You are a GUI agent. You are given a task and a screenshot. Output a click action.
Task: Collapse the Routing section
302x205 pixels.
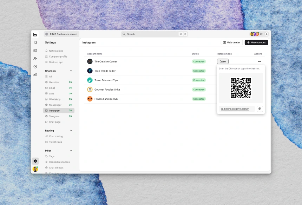pyautogui.click(x=71, y=131)
